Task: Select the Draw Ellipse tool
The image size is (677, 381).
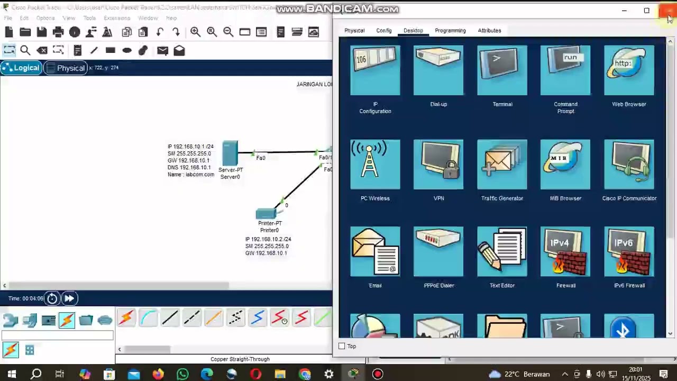Action: point(127,50)
